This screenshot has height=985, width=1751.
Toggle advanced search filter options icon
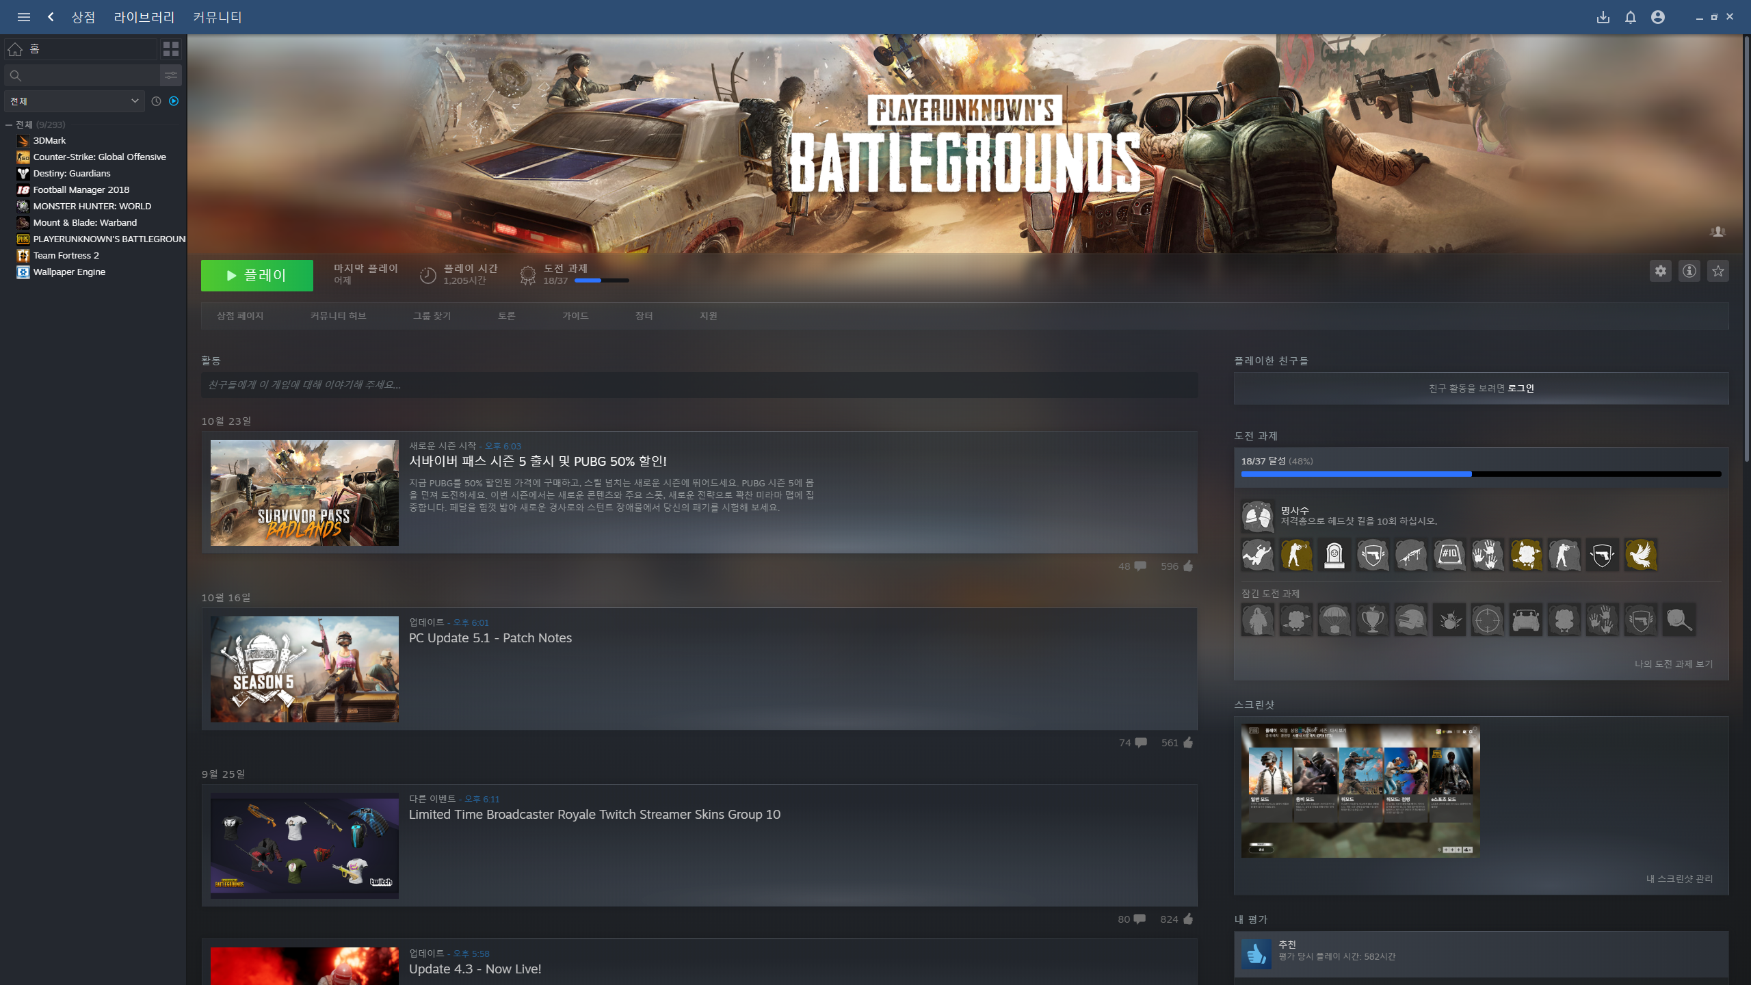(171, 75)
